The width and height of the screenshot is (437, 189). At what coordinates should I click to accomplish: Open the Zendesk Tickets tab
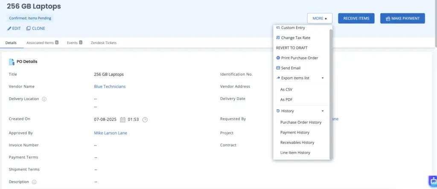pos(104,43)
